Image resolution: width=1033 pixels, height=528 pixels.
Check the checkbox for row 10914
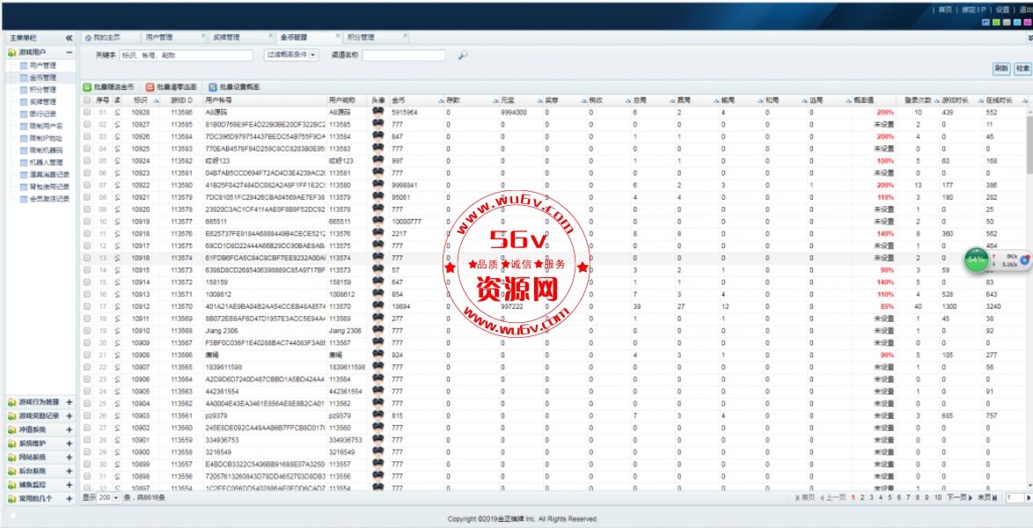(x=87, y=282)
